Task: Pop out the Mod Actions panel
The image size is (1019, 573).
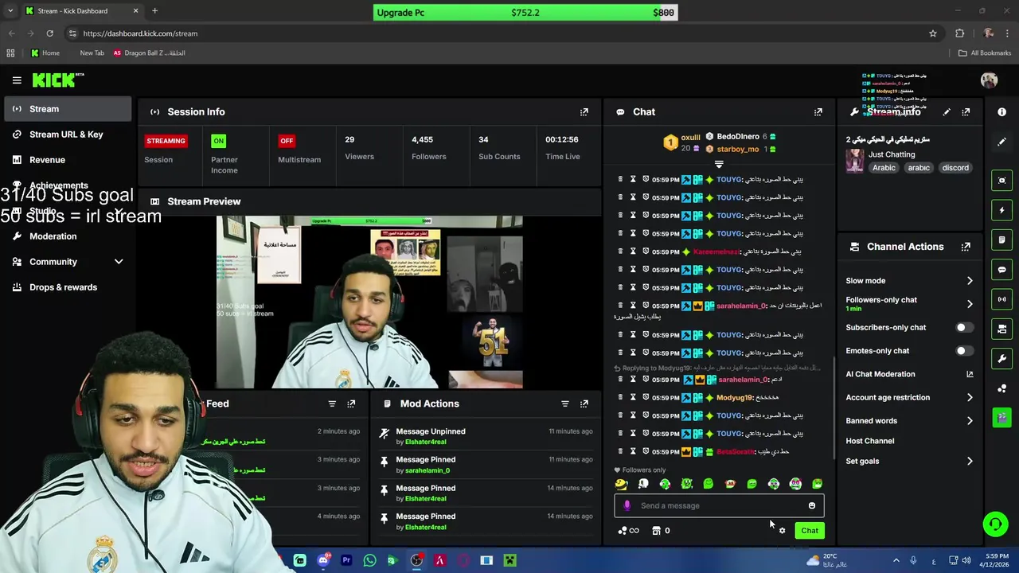Action: [x=584, y=403]
